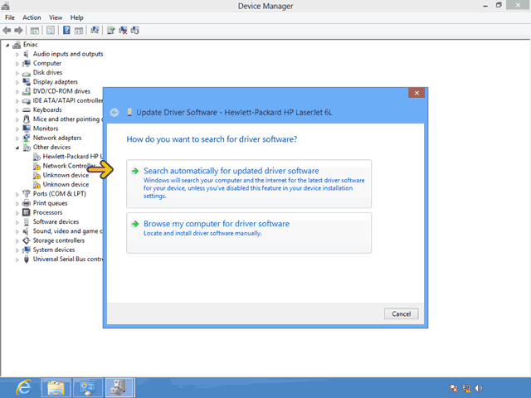Click the Device Manager taskbar icon
Screen dimensions: 531x398
click(x=119, y=388)
